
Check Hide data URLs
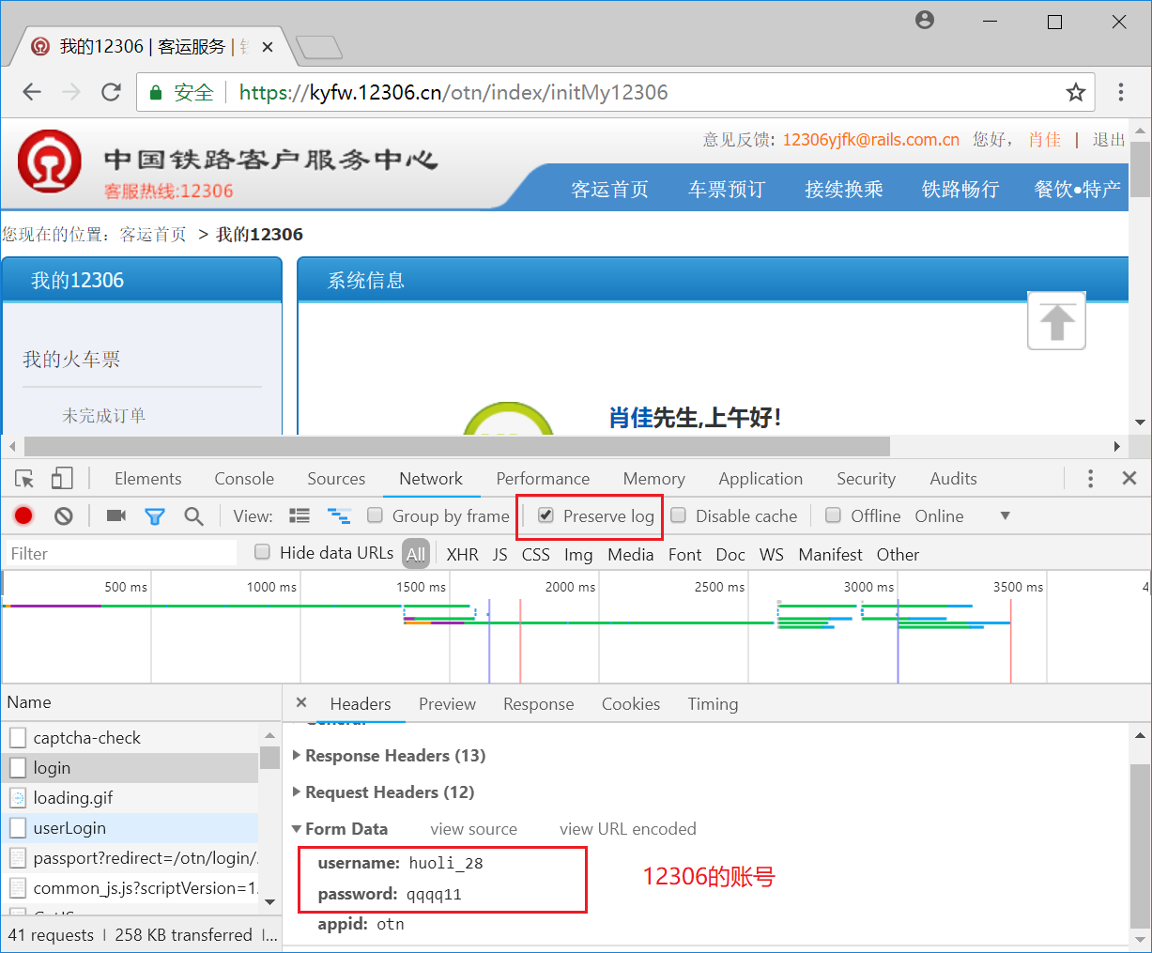pyautogui.click(x=262, y=552)
